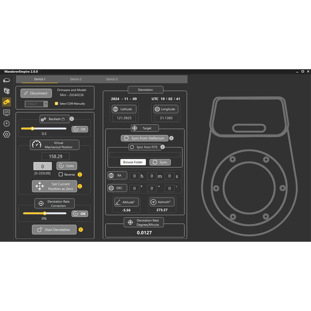Click the Derotation Rate Correction crosshair label

(x=54, y=203)
